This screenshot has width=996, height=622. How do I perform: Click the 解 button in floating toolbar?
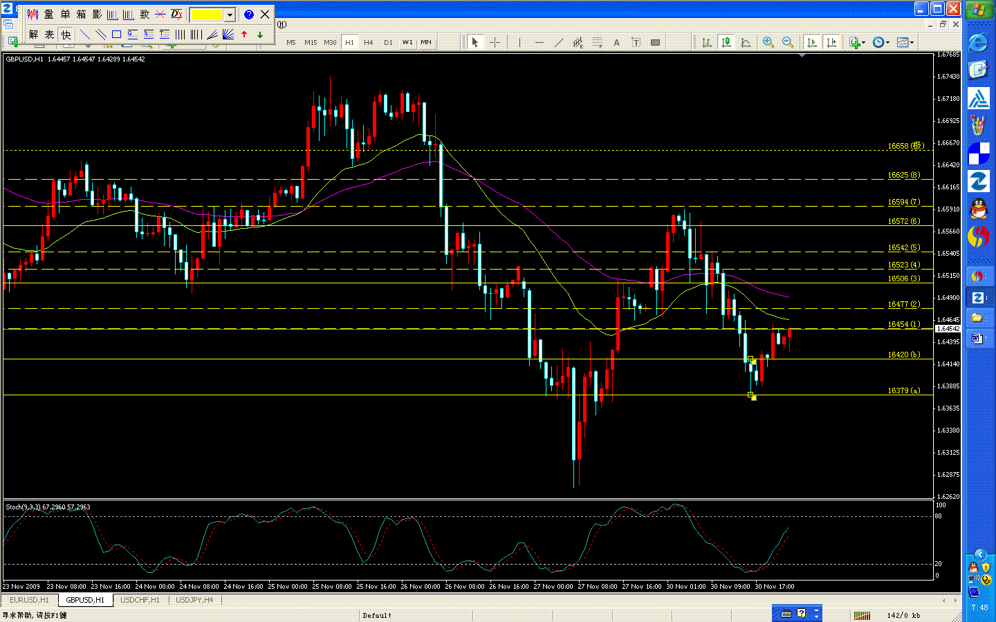33,34
